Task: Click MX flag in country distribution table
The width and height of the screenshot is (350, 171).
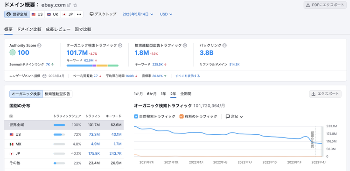Action: pyautogui.click(x=12, y=144)
